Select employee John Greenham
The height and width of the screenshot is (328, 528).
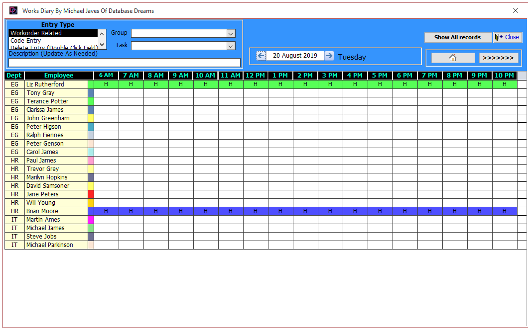(56, 118)
